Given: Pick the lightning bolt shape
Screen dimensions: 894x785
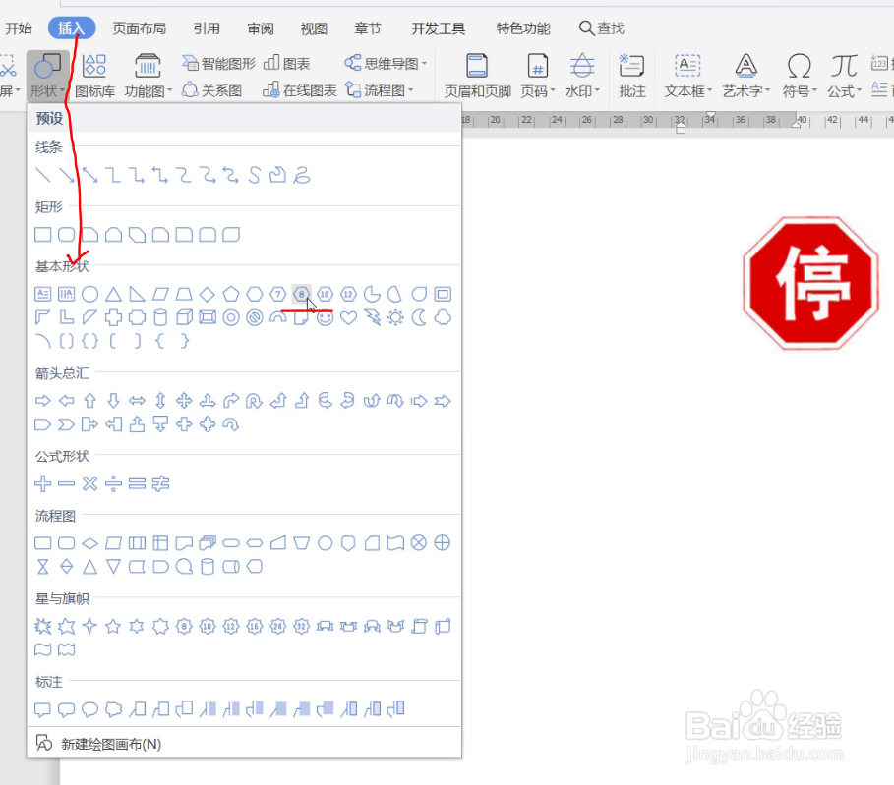Looking at the screenshot, I should [x=371, y=316].
